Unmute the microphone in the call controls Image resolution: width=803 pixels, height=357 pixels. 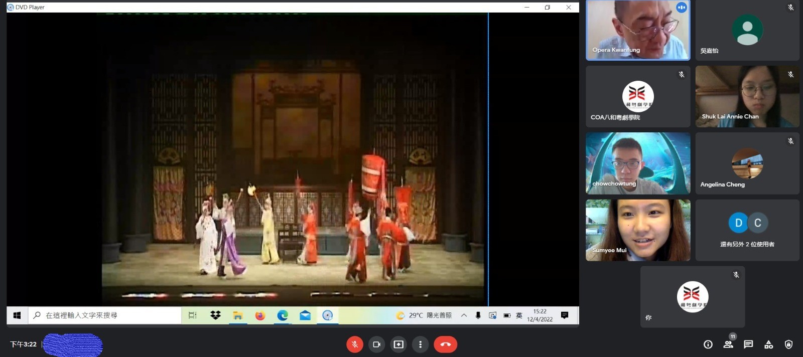click(354, 344)
